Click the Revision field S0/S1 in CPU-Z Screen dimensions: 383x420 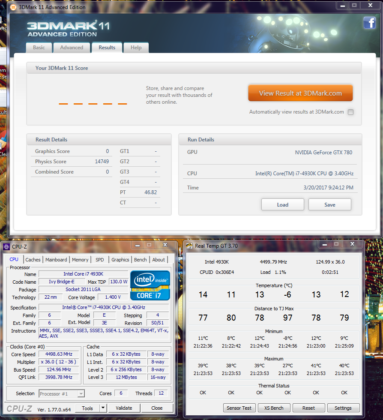[158, 323]
